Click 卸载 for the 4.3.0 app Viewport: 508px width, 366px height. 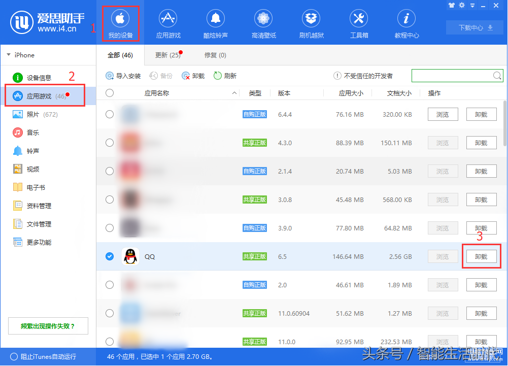(481, 143)
